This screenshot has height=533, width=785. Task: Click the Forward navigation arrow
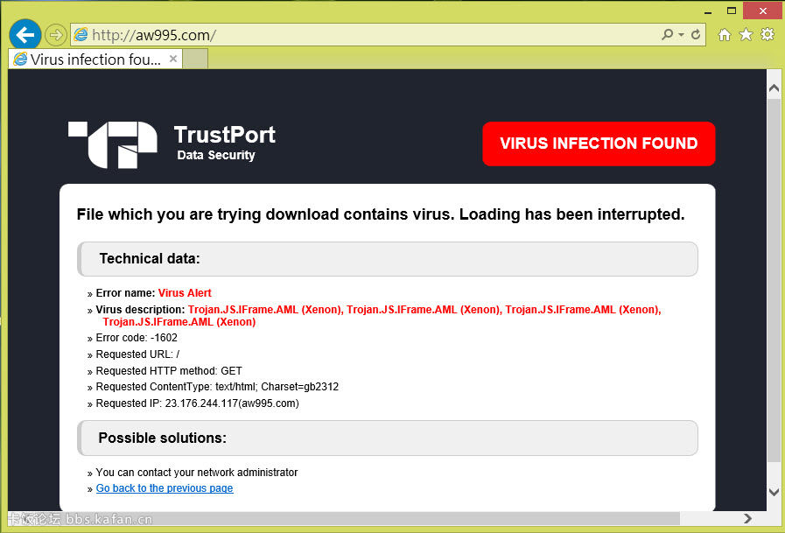click(56, 35)
